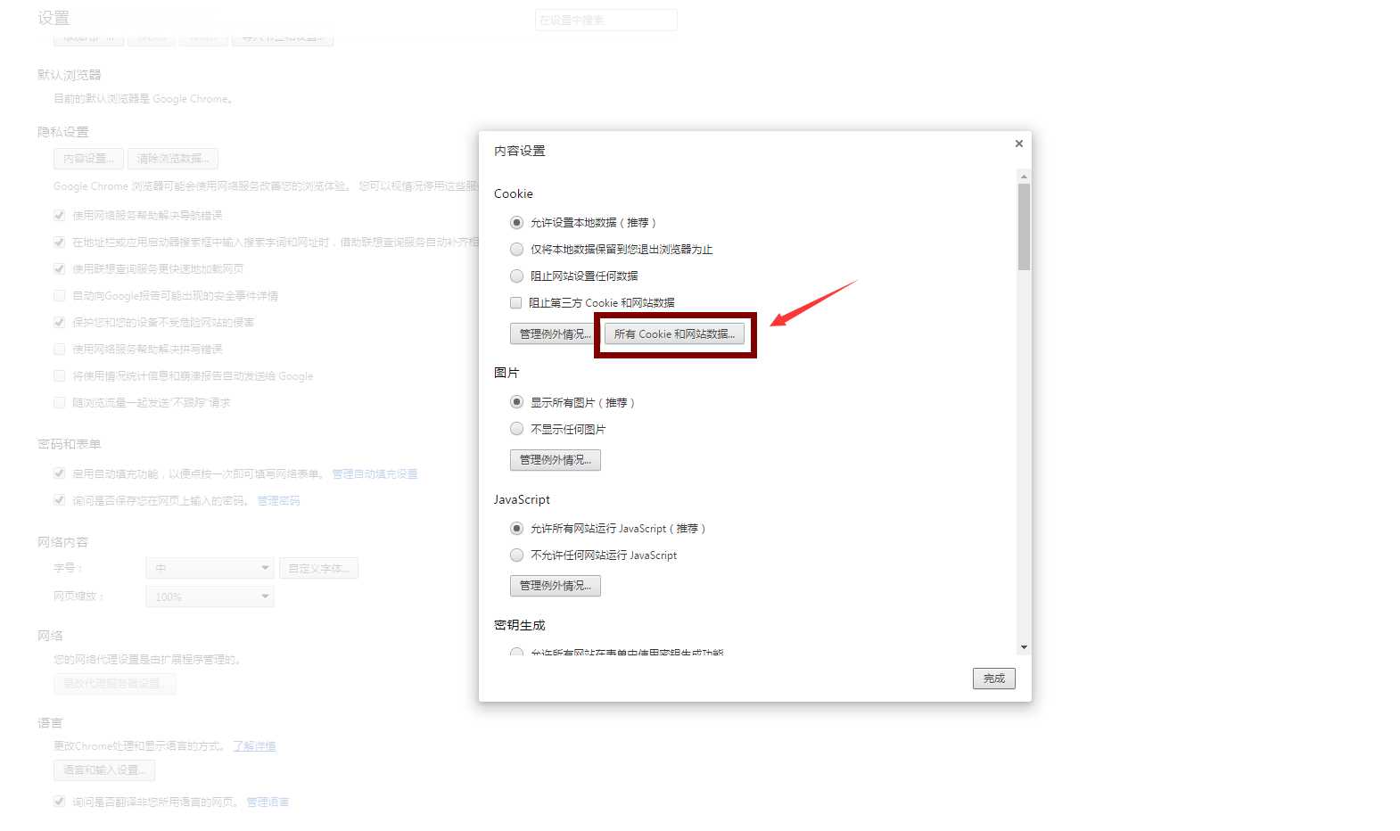
Task: Toggle 启用自动填充功能 checkbox
Action: coord(59,473)
